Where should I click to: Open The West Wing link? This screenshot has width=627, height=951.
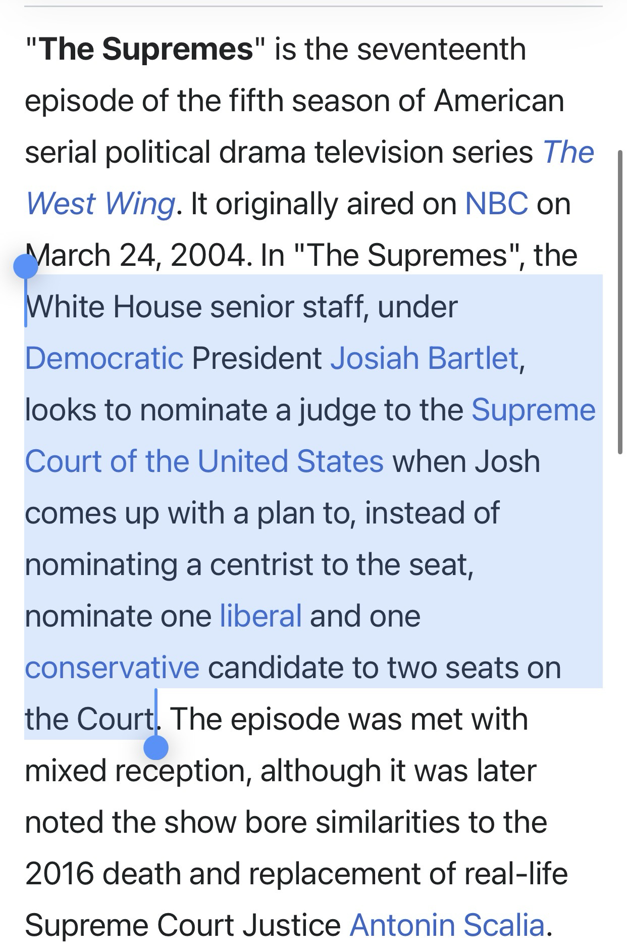click(x=100, y=204)
